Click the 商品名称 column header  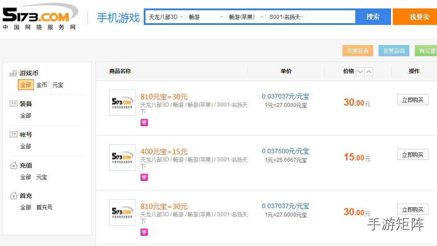tap(120, 71)
